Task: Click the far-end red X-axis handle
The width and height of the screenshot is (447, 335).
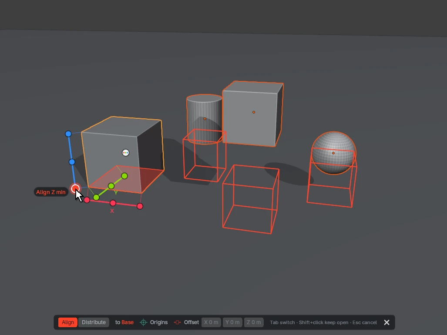Action: 140,206
